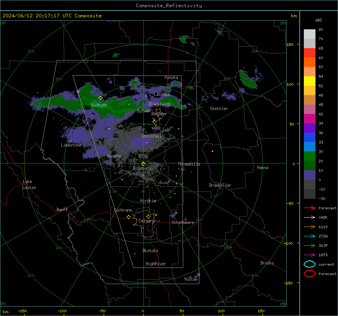Click the 'Innisfail' city label
The height and width of the screenshot is (316, 338).
151,136
